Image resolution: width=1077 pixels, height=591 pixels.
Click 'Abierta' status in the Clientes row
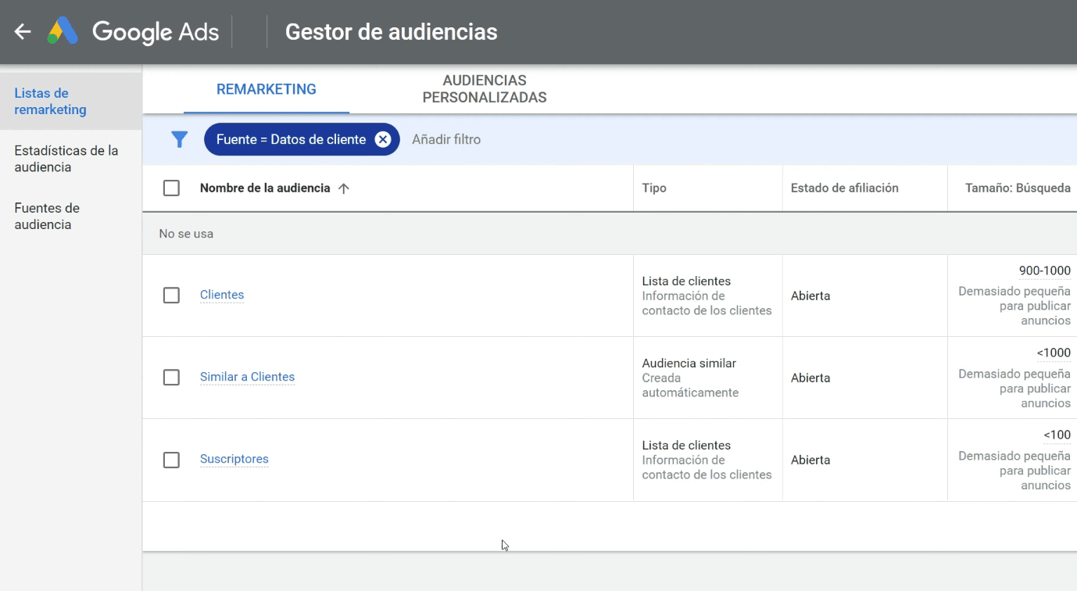[810, 295]
